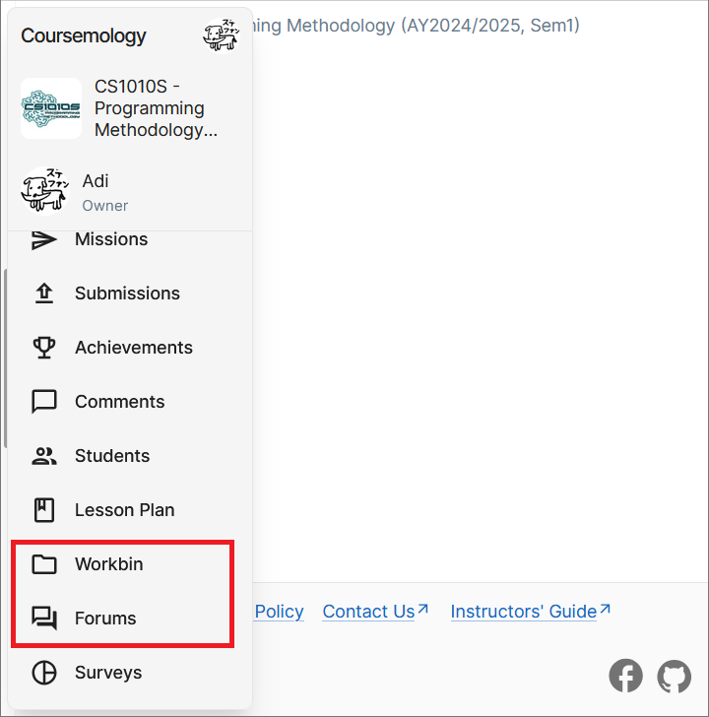Image resolution: width=709 pixels, height=717 pixels.
Task: Open the Facebook page icon
Action: coord(626,676)
